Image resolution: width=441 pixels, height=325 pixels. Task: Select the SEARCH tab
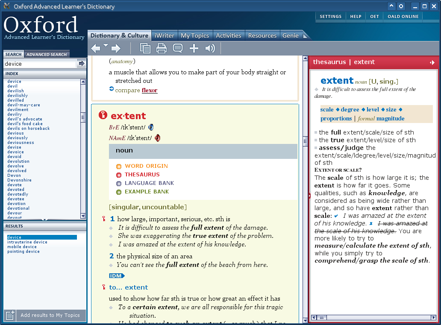[x=14, y=54]
